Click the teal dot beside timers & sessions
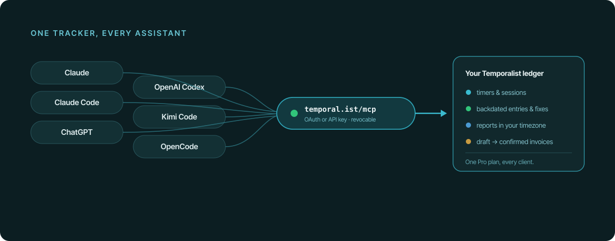This screenshot has height=241, width=615. pos(468,93)
